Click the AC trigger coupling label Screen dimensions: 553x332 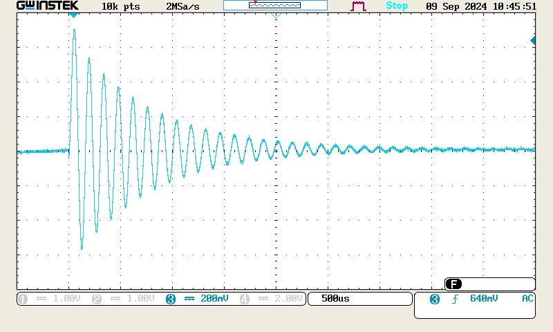pyautogui.click(x=527, y=299)
